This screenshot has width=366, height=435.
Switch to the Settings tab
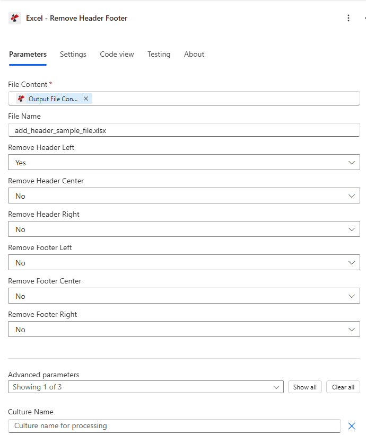click(x=73, y=55)
